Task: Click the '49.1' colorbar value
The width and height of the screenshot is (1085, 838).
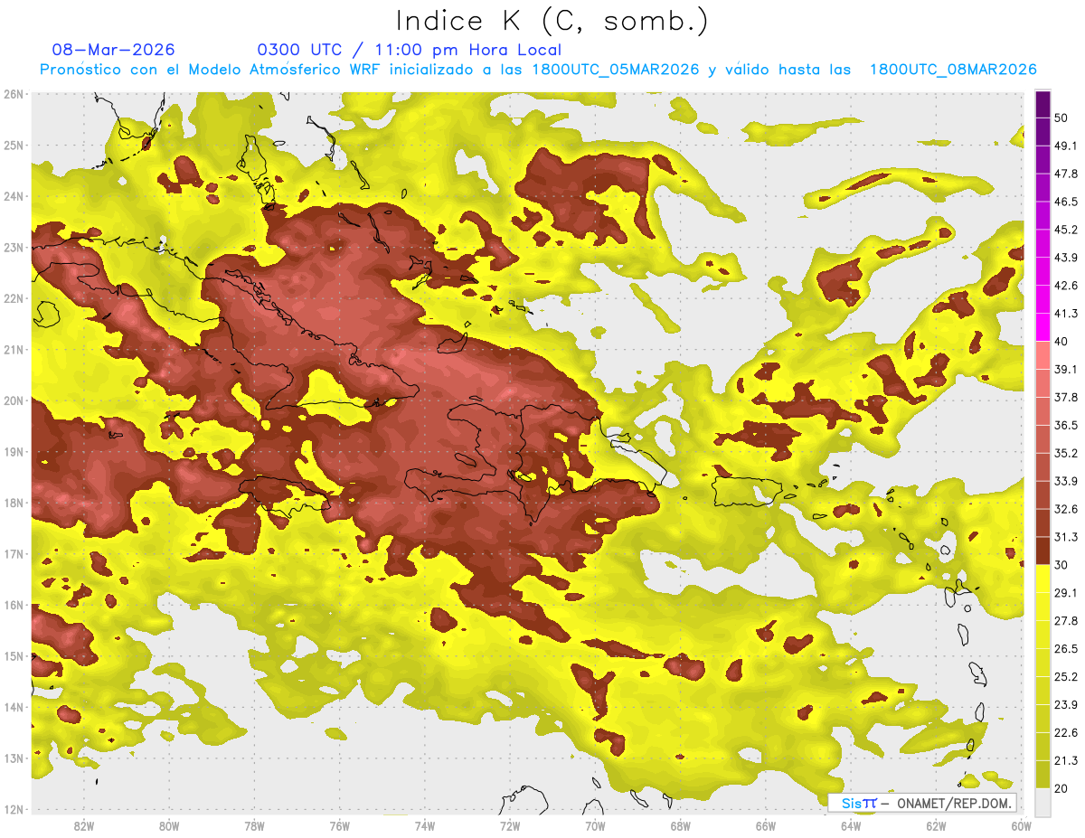Action: (1065, 146)
